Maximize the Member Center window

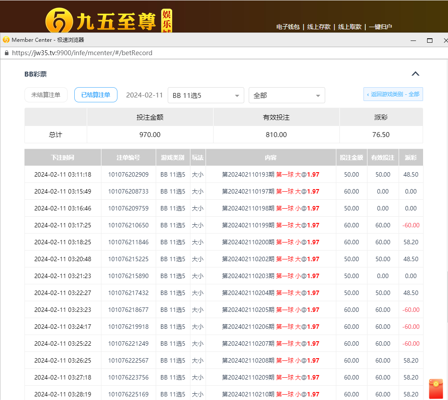429,40
